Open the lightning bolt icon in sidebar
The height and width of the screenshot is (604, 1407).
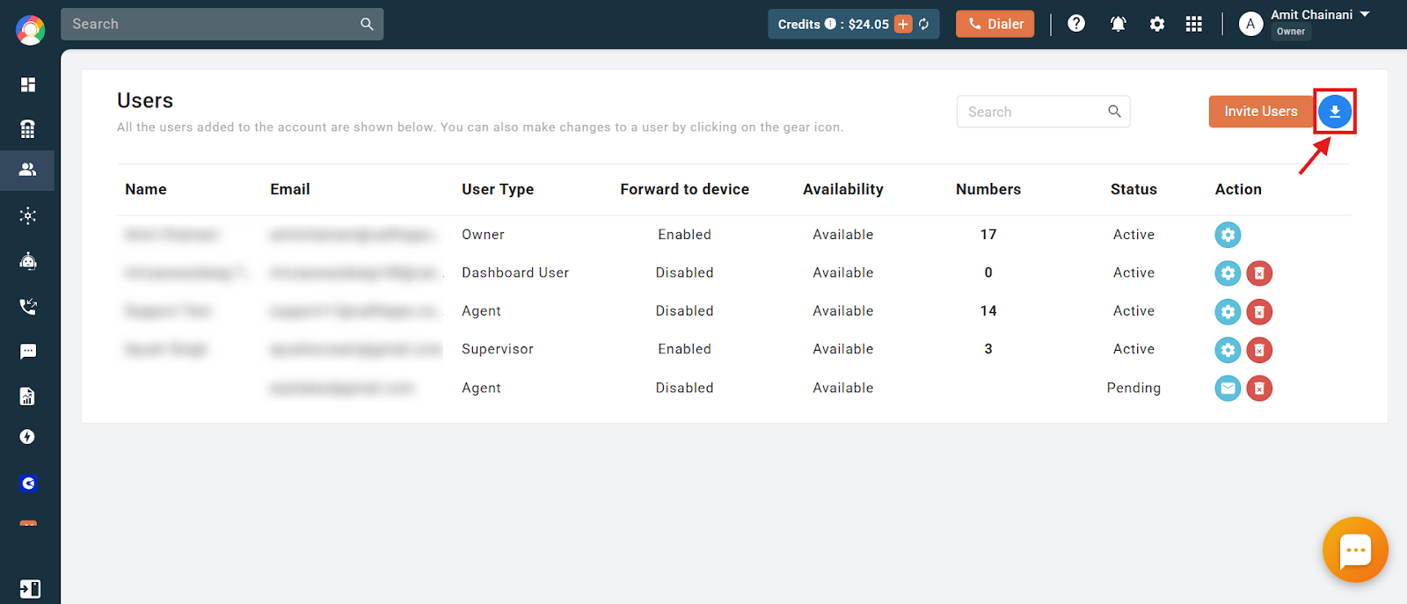[28, 437]
